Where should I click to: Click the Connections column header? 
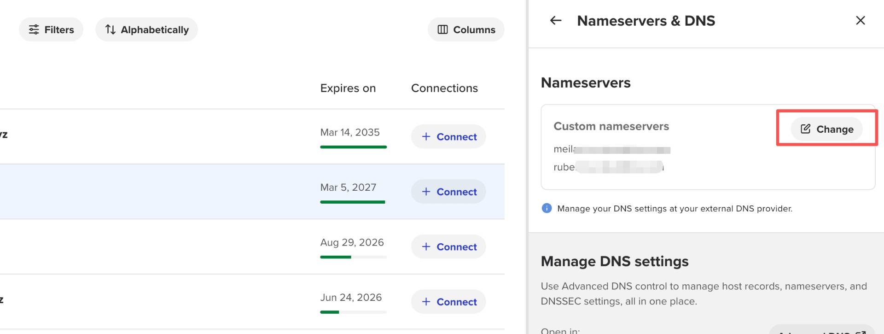444,88
